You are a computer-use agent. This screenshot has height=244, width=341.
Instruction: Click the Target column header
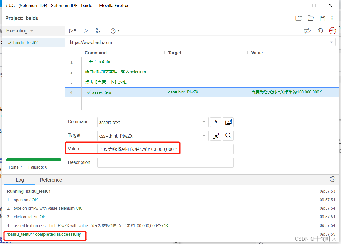pyautogui.click(x=175, y=53)
